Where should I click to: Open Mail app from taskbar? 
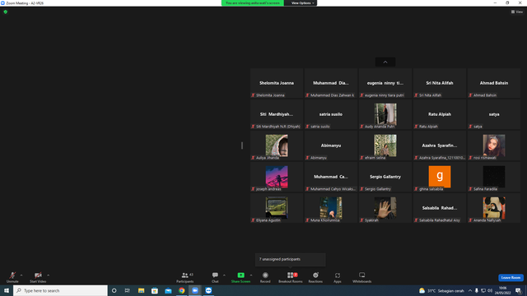(168, 290)
